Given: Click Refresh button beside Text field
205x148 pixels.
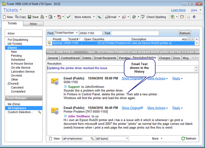Looking at the screenshot, I should point(184,33).
